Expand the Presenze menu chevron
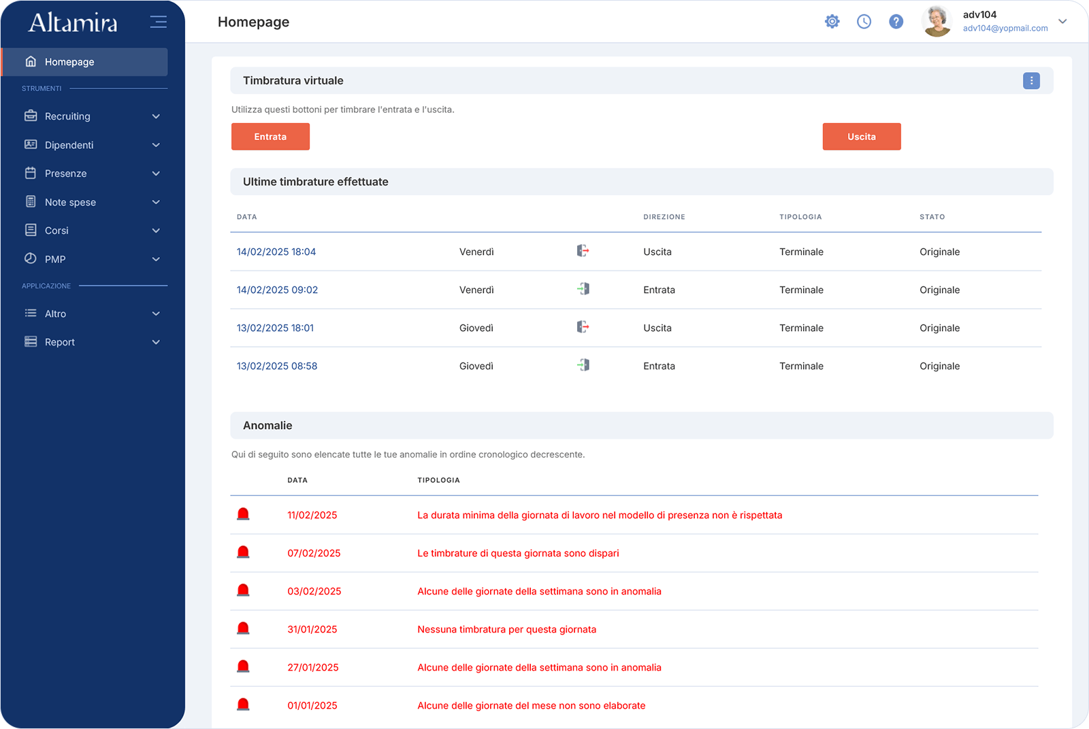1089x729 pixels. (x=156, y=173)
